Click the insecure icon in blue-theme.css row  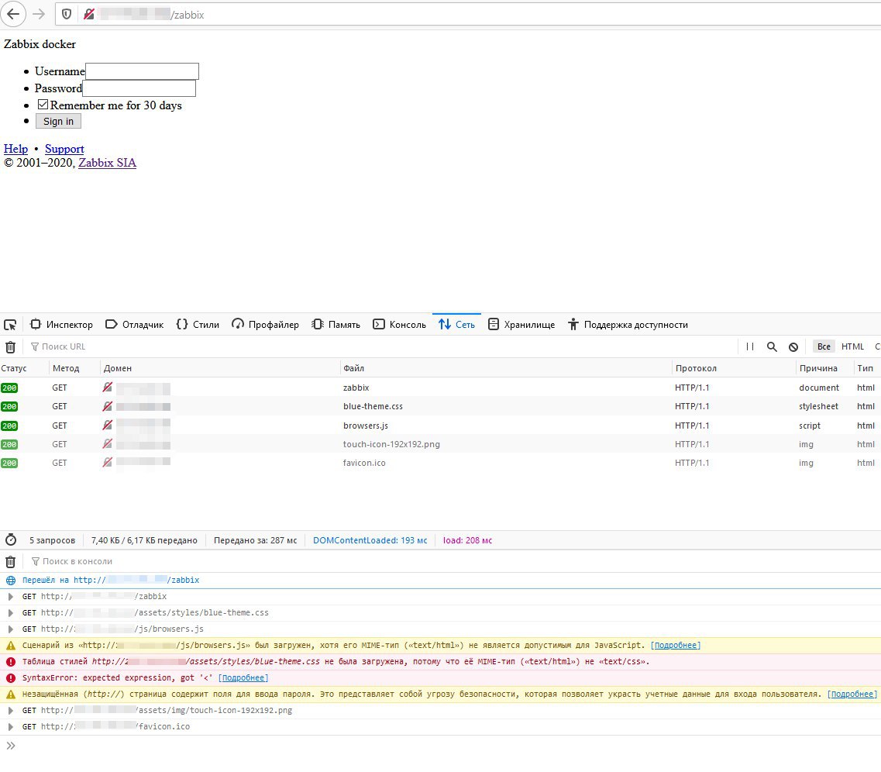[x=107, y=405]
